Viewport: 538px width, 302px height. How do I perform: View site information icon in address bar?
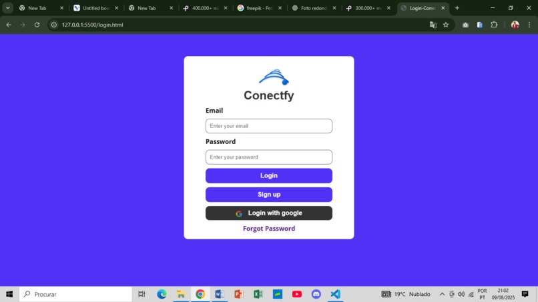[54, 25]
